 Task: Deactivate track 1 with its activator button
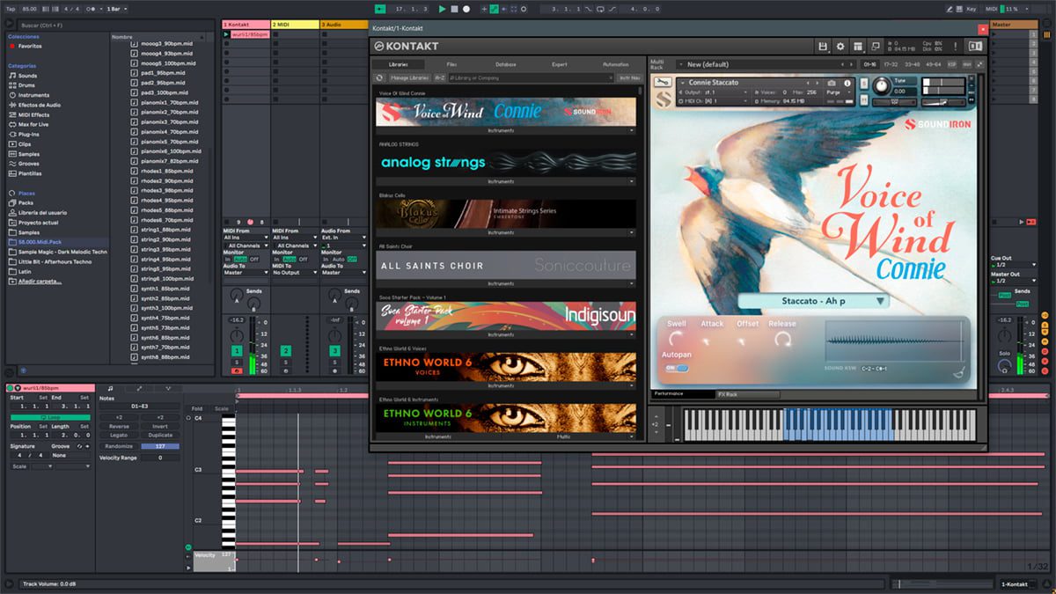(237, 351)
